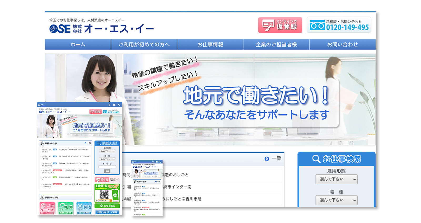The height and width of the screenshot is (223, 421).
Task: Open the 2023/03/09 4名募集 job in tablet list
Action: pyautogui.click(x=65, y=164)
